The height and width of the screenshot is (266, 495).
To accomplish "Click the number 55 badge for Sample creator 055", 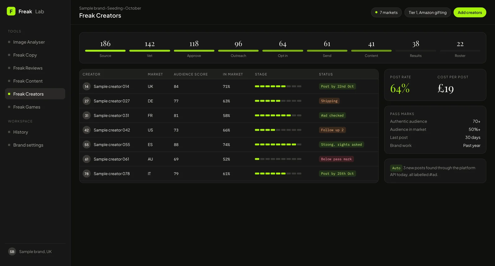I will click(x=87, y=144).
